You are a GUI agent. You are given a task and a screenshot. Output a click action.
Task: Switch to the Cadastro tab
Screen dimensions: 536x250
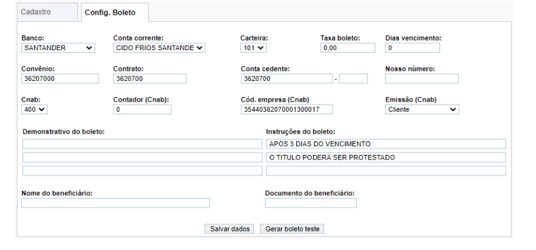(48, 12)
